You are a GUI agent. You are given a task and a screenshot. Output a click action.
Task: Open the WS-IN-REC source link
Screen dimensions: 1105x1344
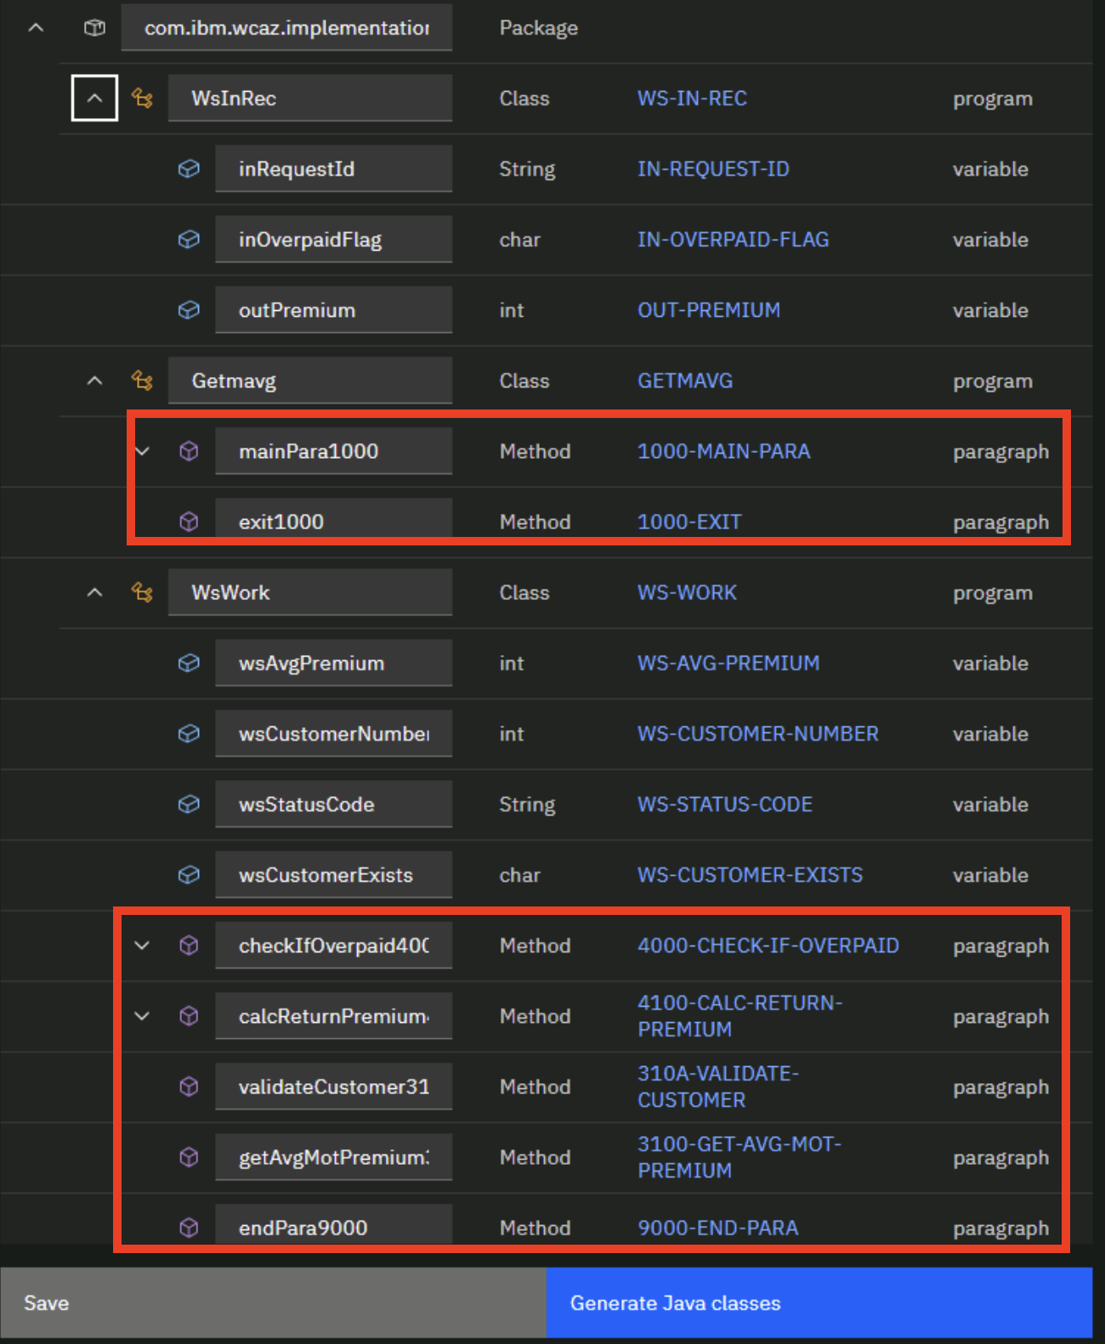pyautogui.click(x=692, y=99)
